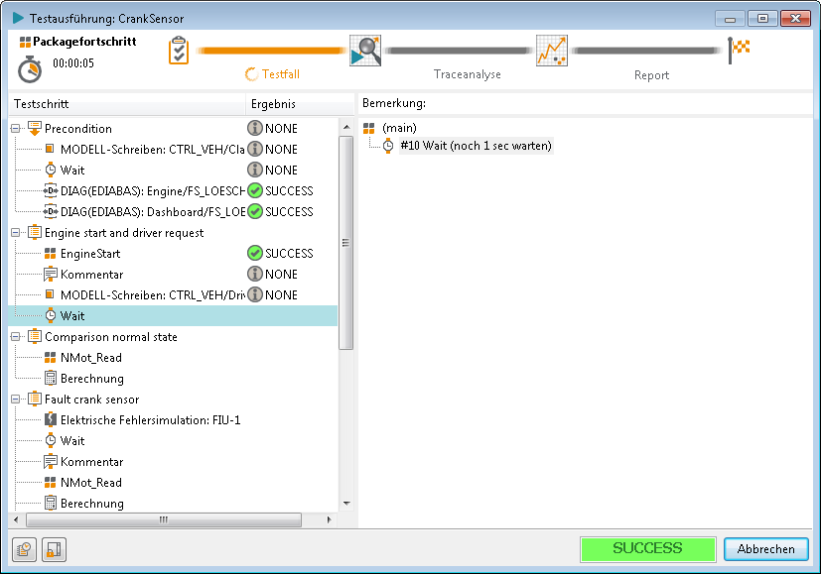Image resolution: width=821 pixels, height=574 pixels.
Task: Collapse the Fault crank sensor node
Action: 15,400
